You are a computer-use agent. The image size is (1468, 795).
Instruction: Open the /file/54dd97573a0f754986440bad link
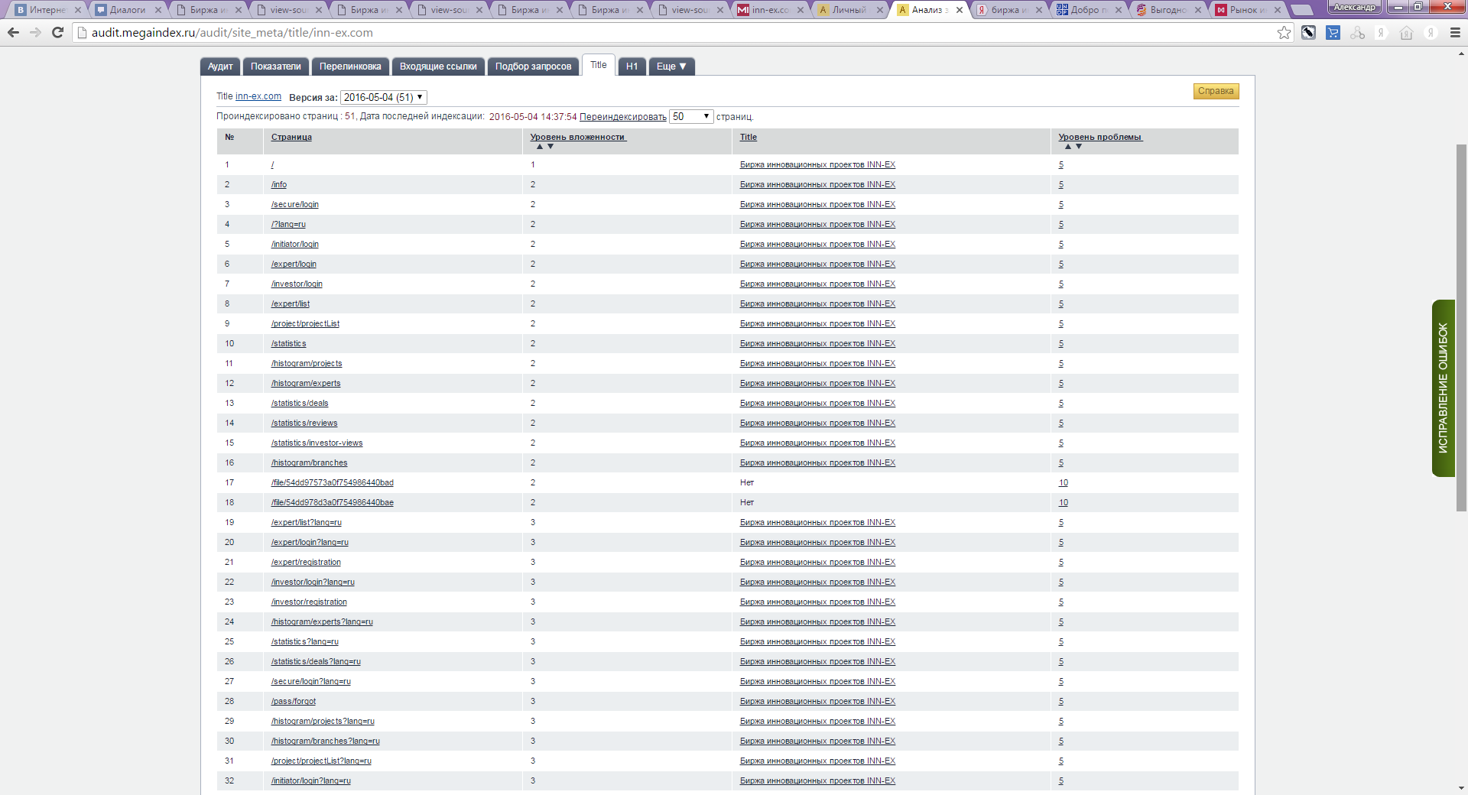point(333,483)
